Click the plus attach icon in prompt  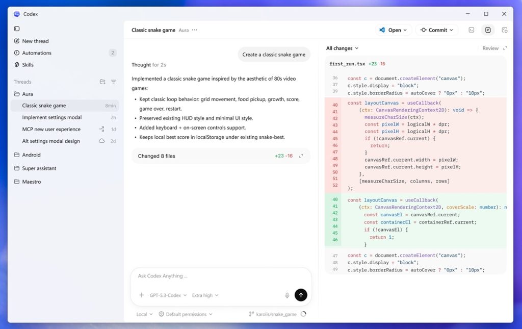(141, 295)
